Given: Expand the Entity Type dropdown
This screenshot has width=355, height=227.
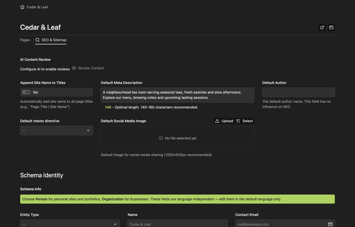Looking at the screenshot, I should pos(70,224).
